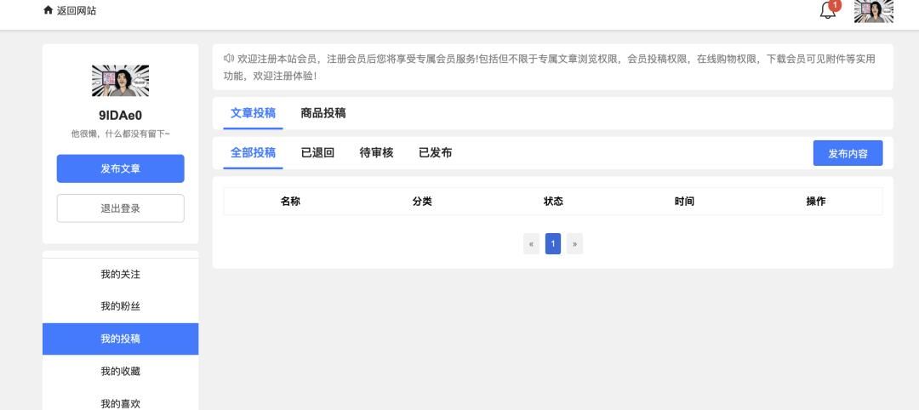Click the user avatar in top bar
The image size is (919, 410).
click(x=873, y=11)
